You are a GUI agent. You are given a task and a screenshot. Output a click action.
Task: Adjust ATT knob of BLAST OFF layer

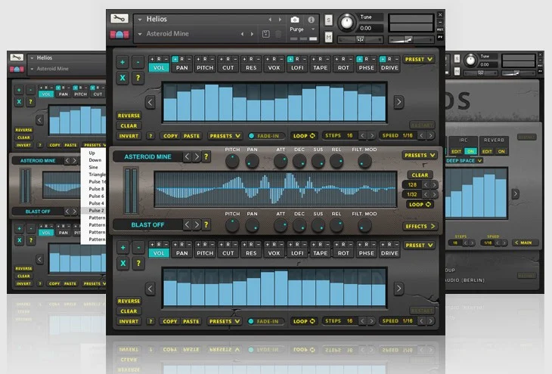pos(281,225)
